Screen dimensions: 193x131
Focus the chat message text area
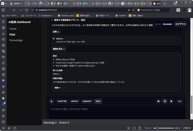coord(116,113)
